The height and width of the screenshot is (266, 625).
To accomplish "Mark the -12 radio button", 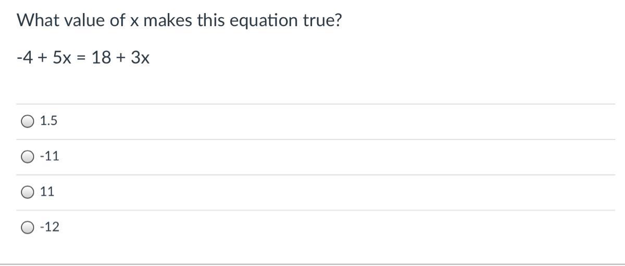I will [28, 227].
